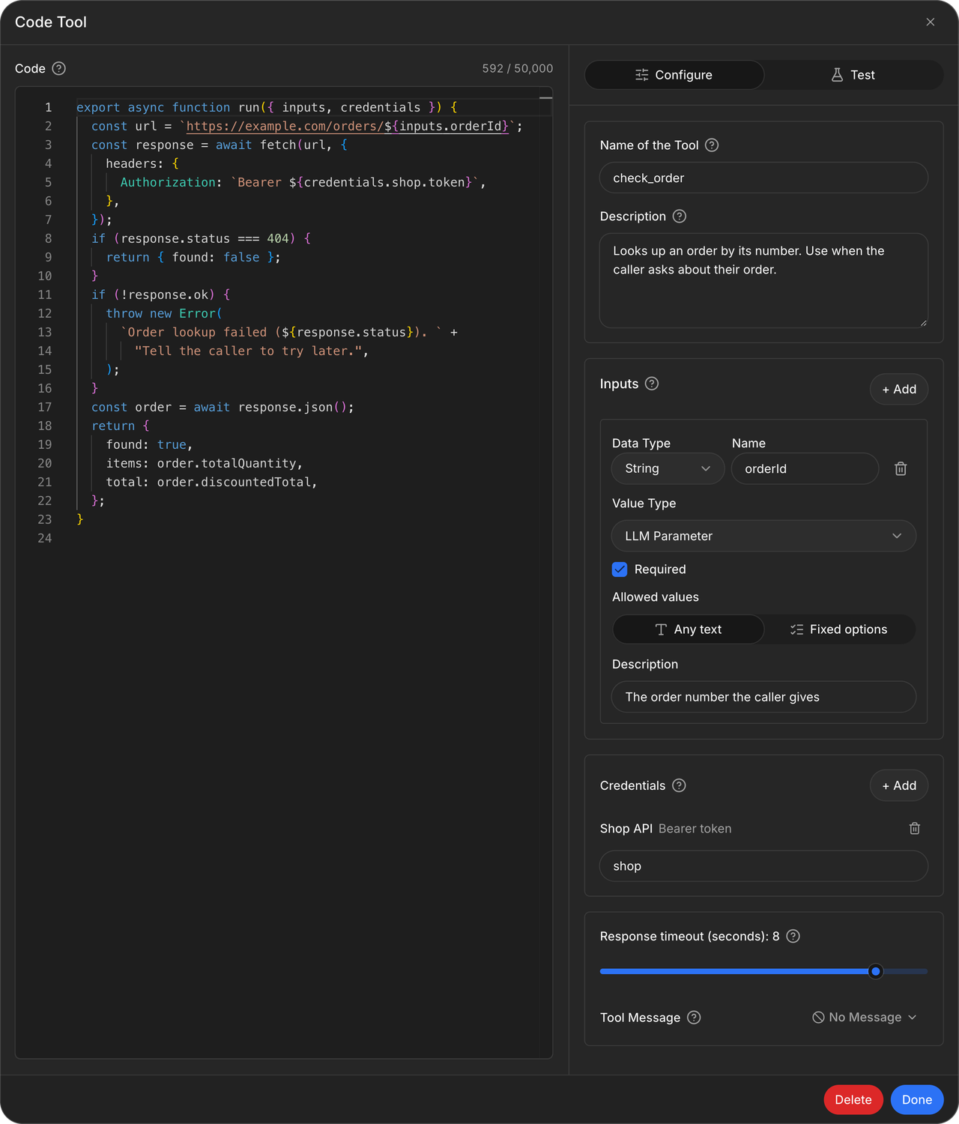Uncheck the Required checkbox
The width and height of the screenshot is (959, 1124).
620,569
